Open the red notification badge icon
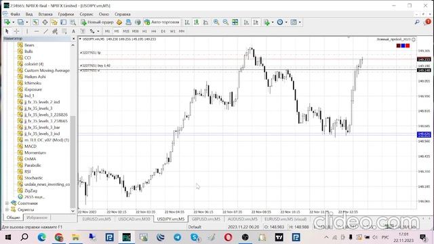 pyautogui.click(x=428, y=22)
